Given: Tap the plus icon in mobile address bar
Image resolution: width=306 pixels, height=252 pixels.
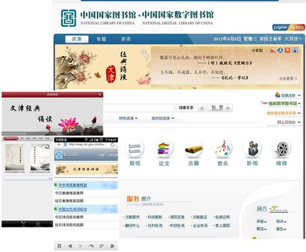Looking at the screenshot, I should tap(59, 144).
